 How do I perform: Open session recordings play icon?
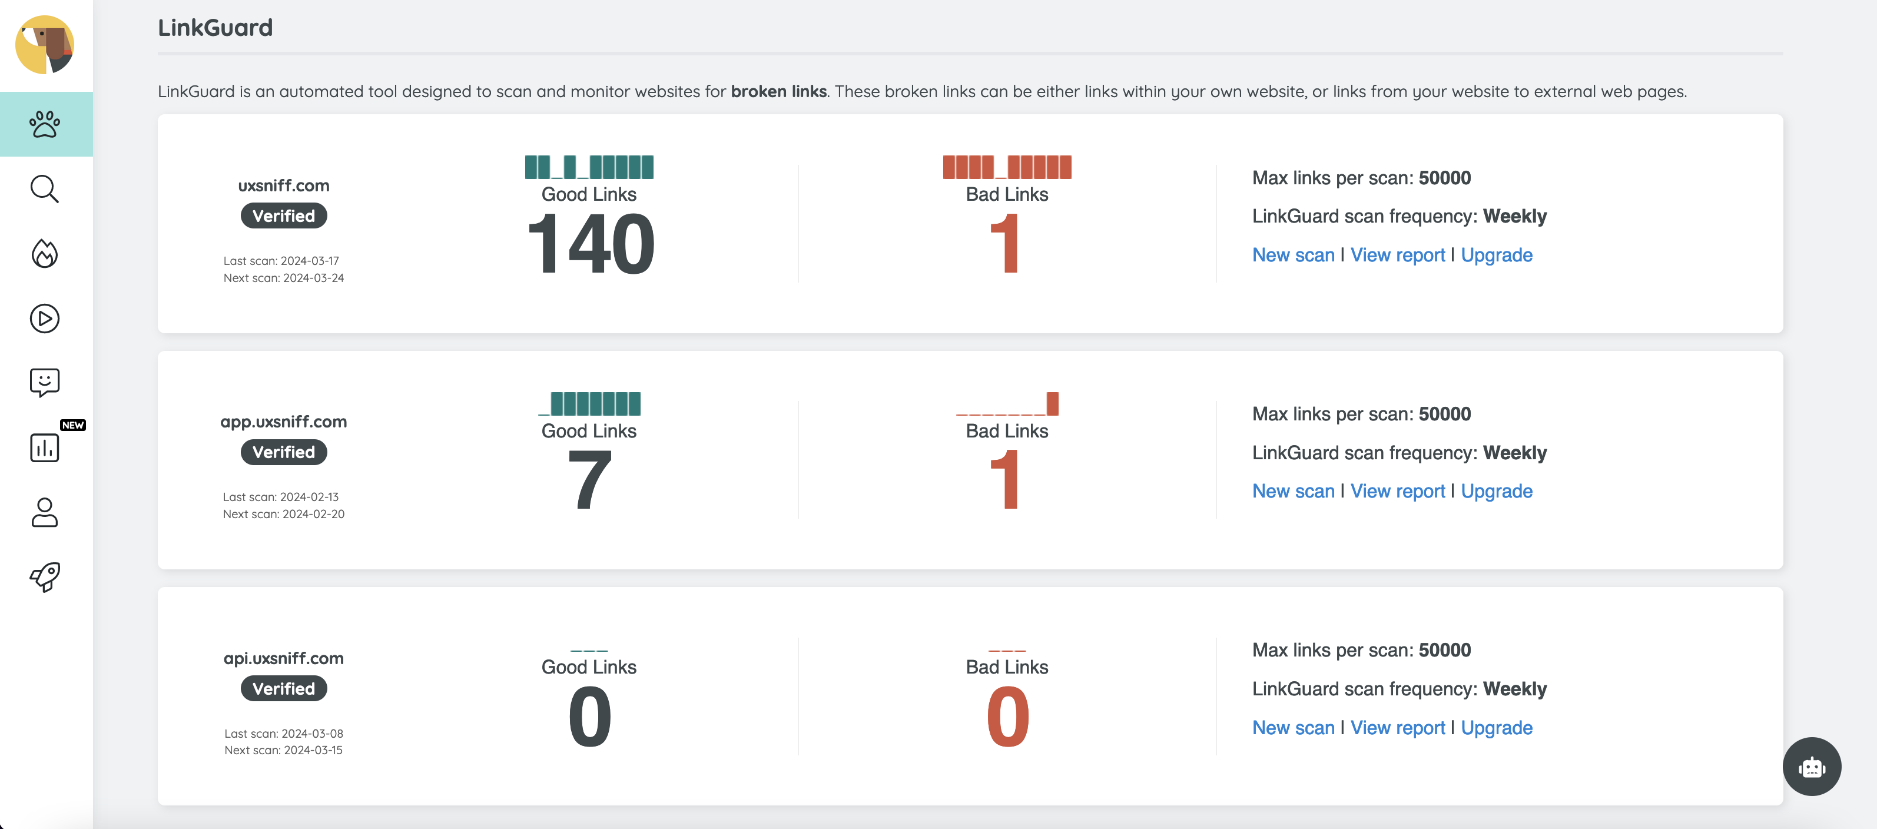(44, 319)
